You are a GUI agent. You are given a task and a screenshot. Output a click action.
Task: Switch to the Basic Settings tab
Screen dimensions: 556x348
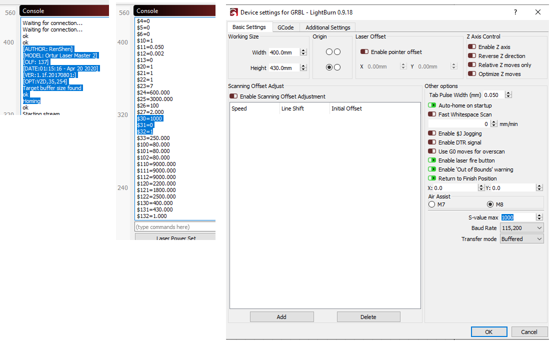(249, 27)
